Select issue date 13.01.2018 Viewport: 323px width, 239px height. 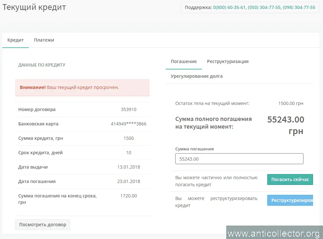128,167
